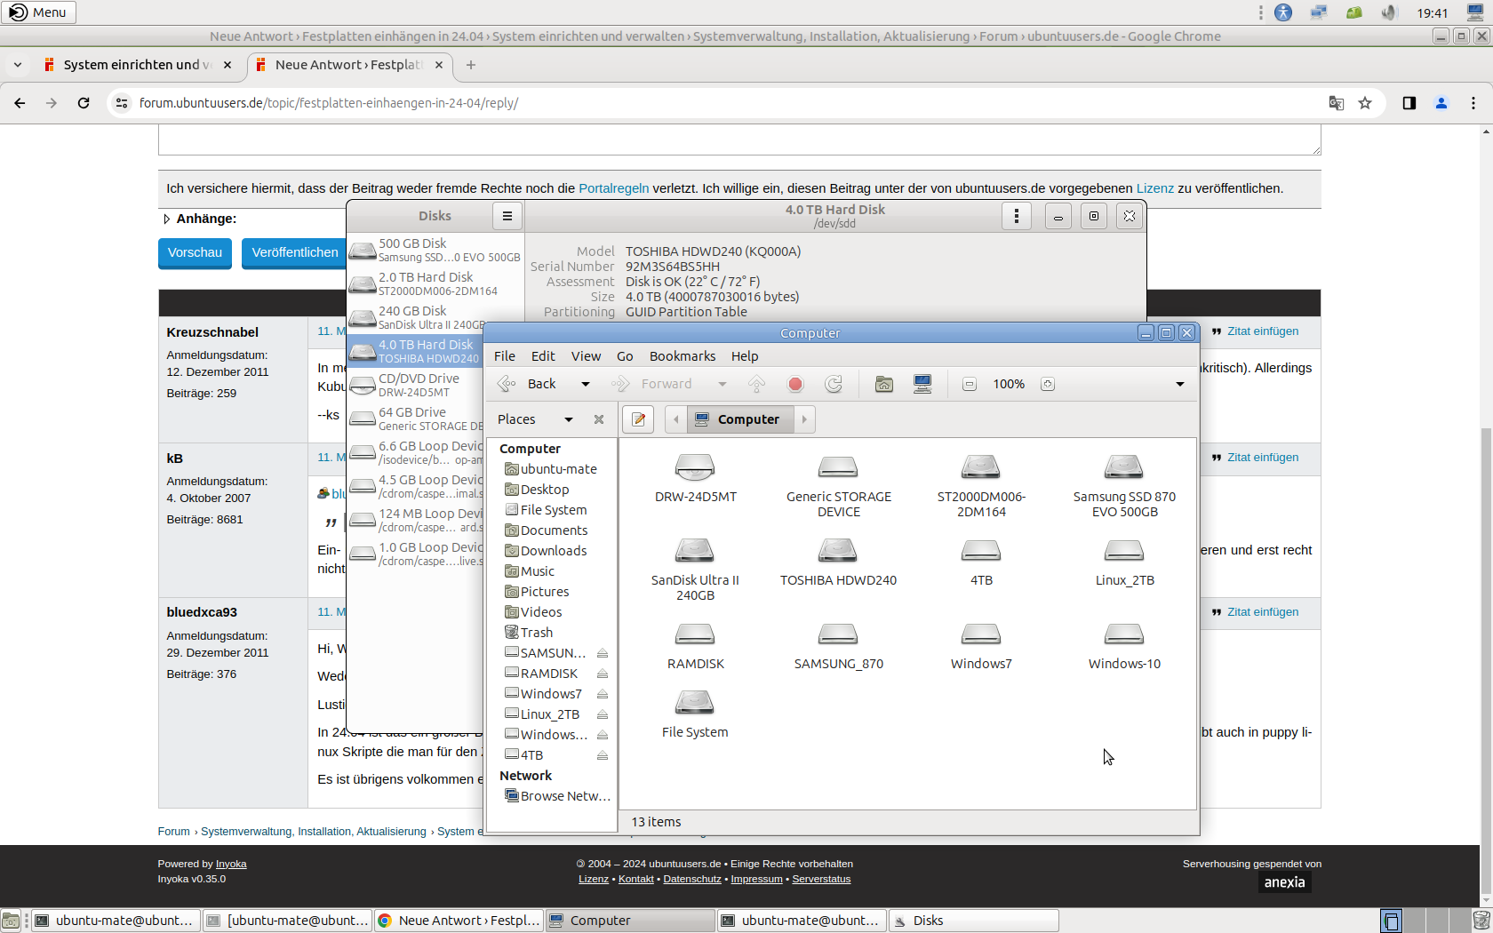
Task: Eject the RAMDISK volume in sidebar
Action: click(603, 674)
